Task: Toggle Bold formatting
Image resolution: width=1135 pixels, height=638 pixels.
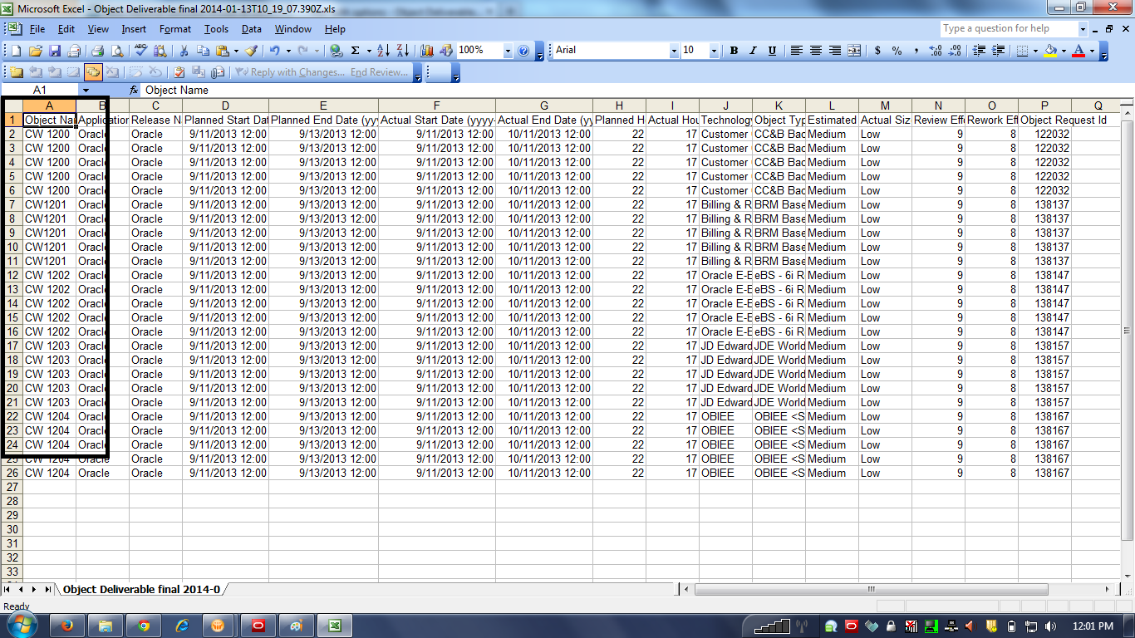Action: coord(734,51)
